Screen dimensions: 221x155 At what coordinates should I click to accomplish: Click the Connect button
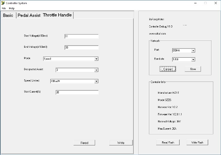click(x=168, y=69)
